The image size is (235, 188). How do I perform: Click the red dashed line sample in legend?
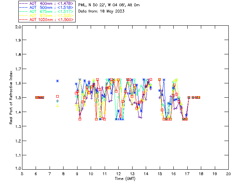click(x=23, y=19)
